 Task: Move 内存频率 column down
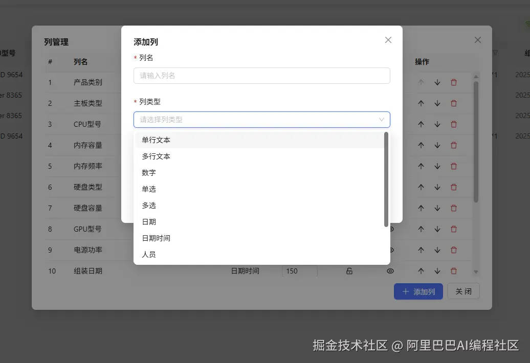[437, 166]
